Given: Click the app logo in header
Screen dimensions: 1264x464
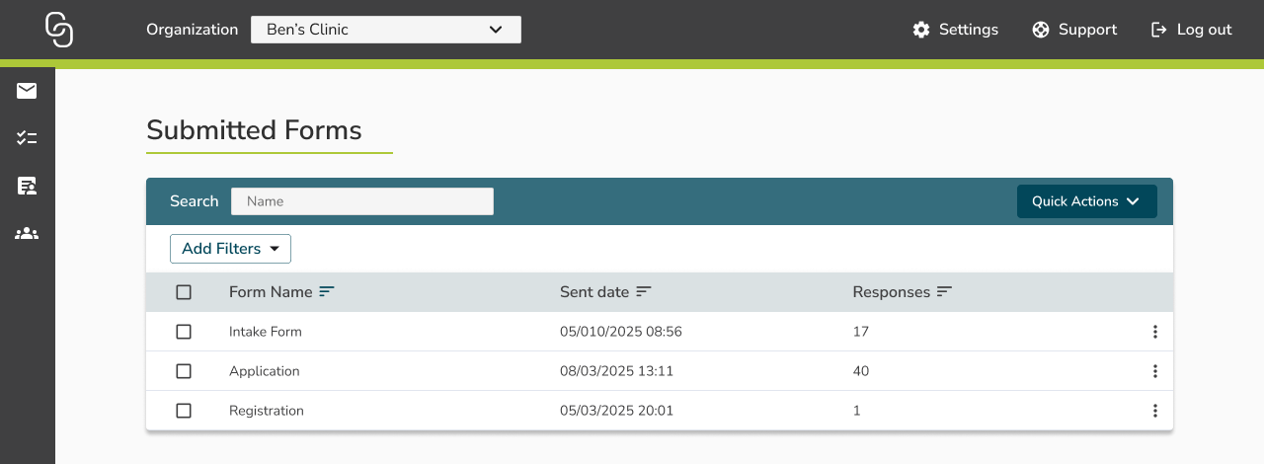Looking at the screenshot, I should click(x=59, y=30).
